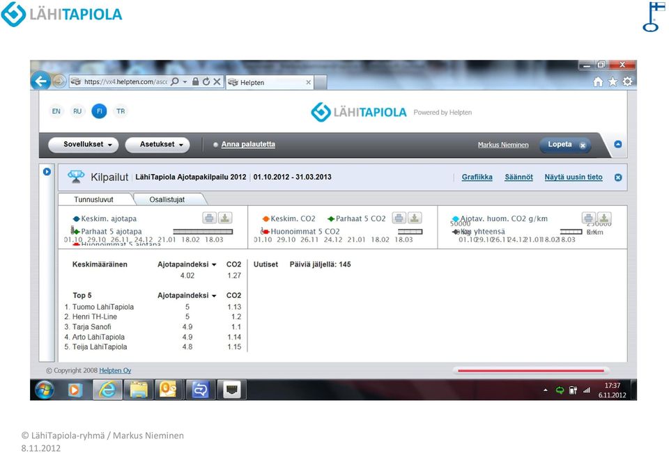
Task: Close the Helpten browser tab
Action: (x=309, y=82)
